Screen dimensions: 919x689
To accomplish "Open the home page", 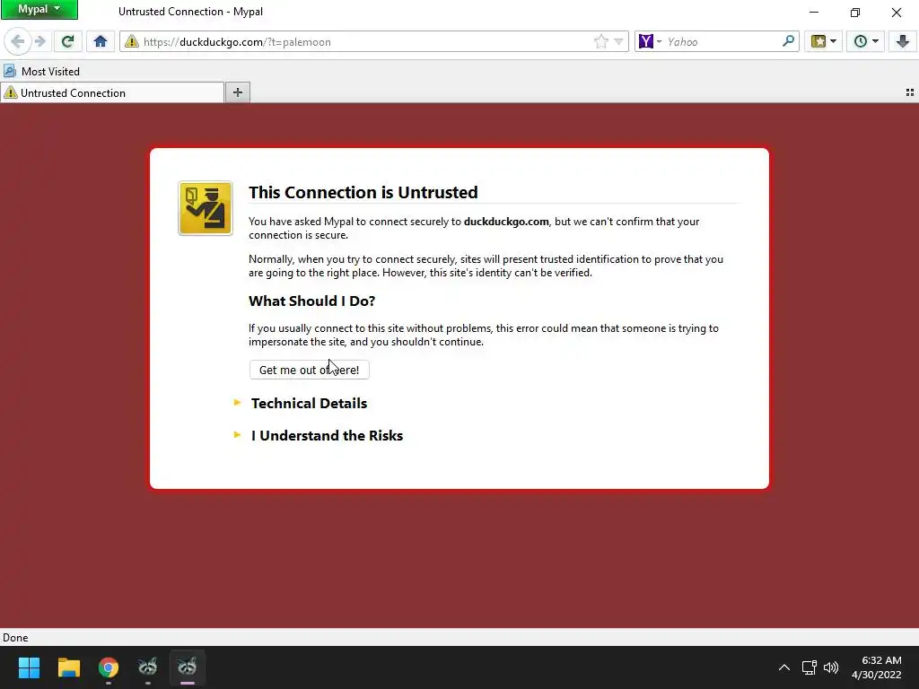I will coord(101,41).
